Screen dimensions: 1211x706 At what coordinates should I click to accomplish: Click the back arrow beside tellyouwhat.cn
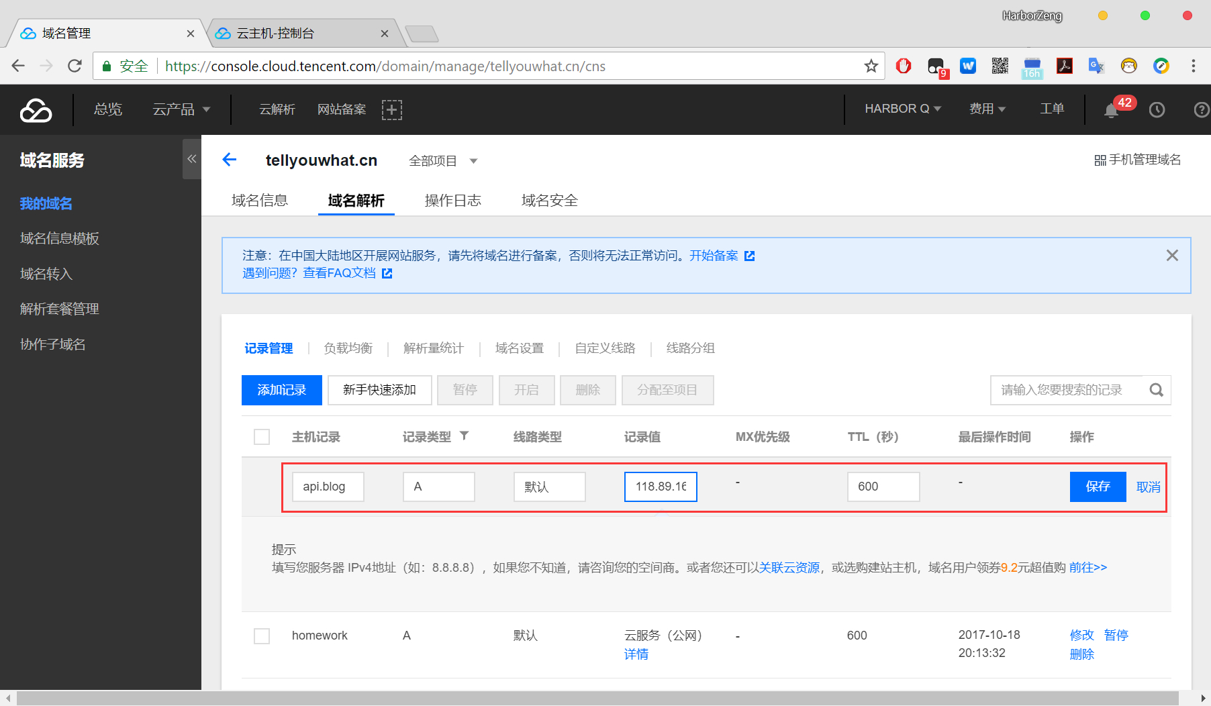pyautogui.click(x=230, y=160)
